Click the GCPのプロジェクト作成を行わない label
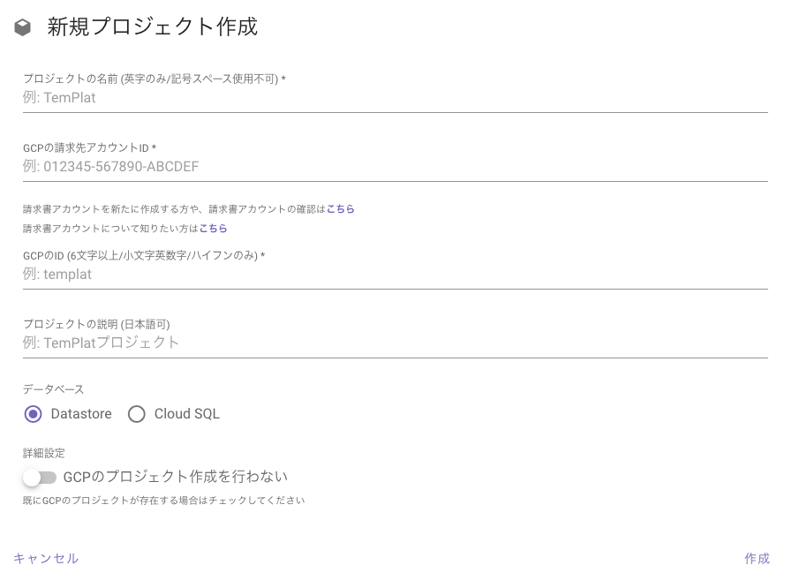The image size is (792, 580). click(176, 477)
